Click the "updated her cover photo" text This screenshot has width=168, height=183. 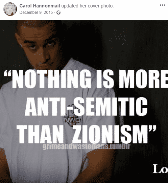pyautogui.click(x=88, y=6)
